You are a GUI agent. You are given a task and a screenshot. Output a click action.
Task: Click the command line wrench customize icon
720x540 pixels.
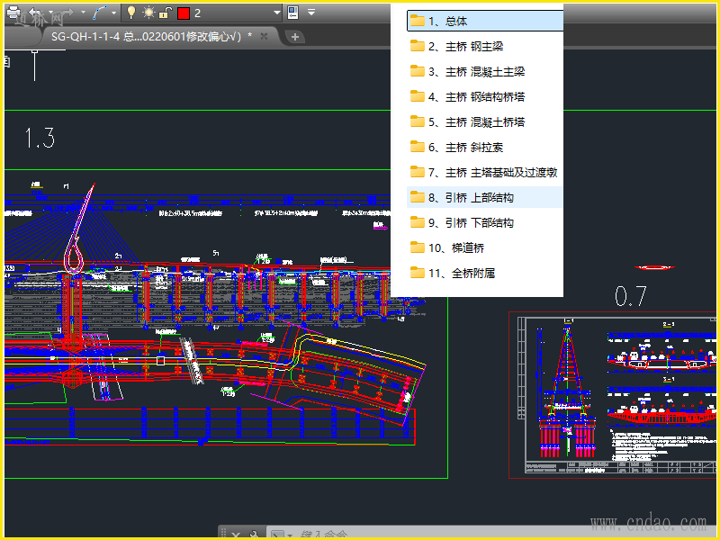[254, 535]
